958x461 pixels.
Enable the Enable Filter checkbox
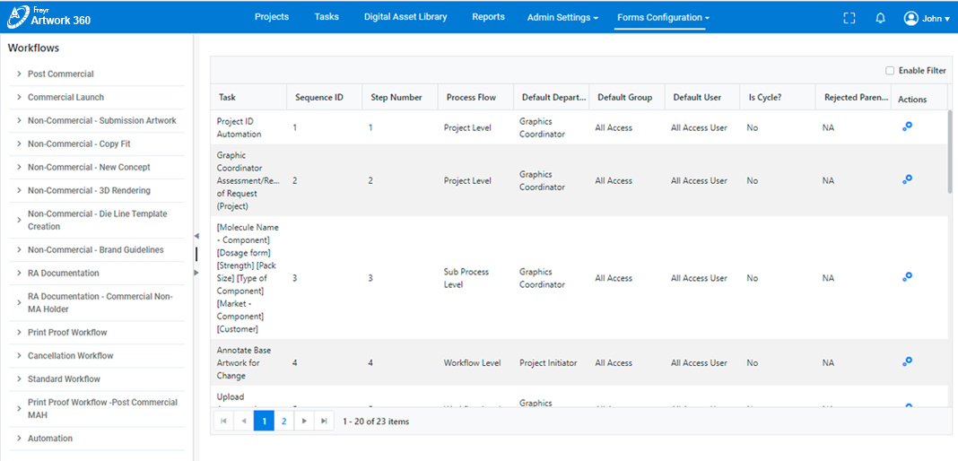pos(890,71)
